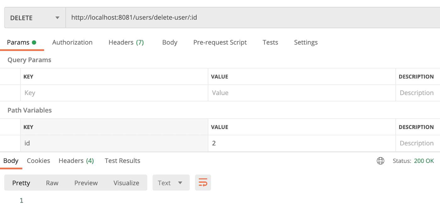Open the response Cookies tab
The image size is (440, 216).
(38, 161)
